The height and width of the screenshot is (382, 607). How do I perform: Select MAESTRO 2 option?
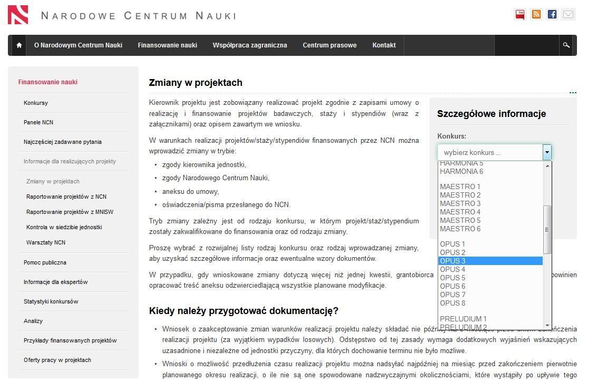pyautogui.click(x=491, y=195)
